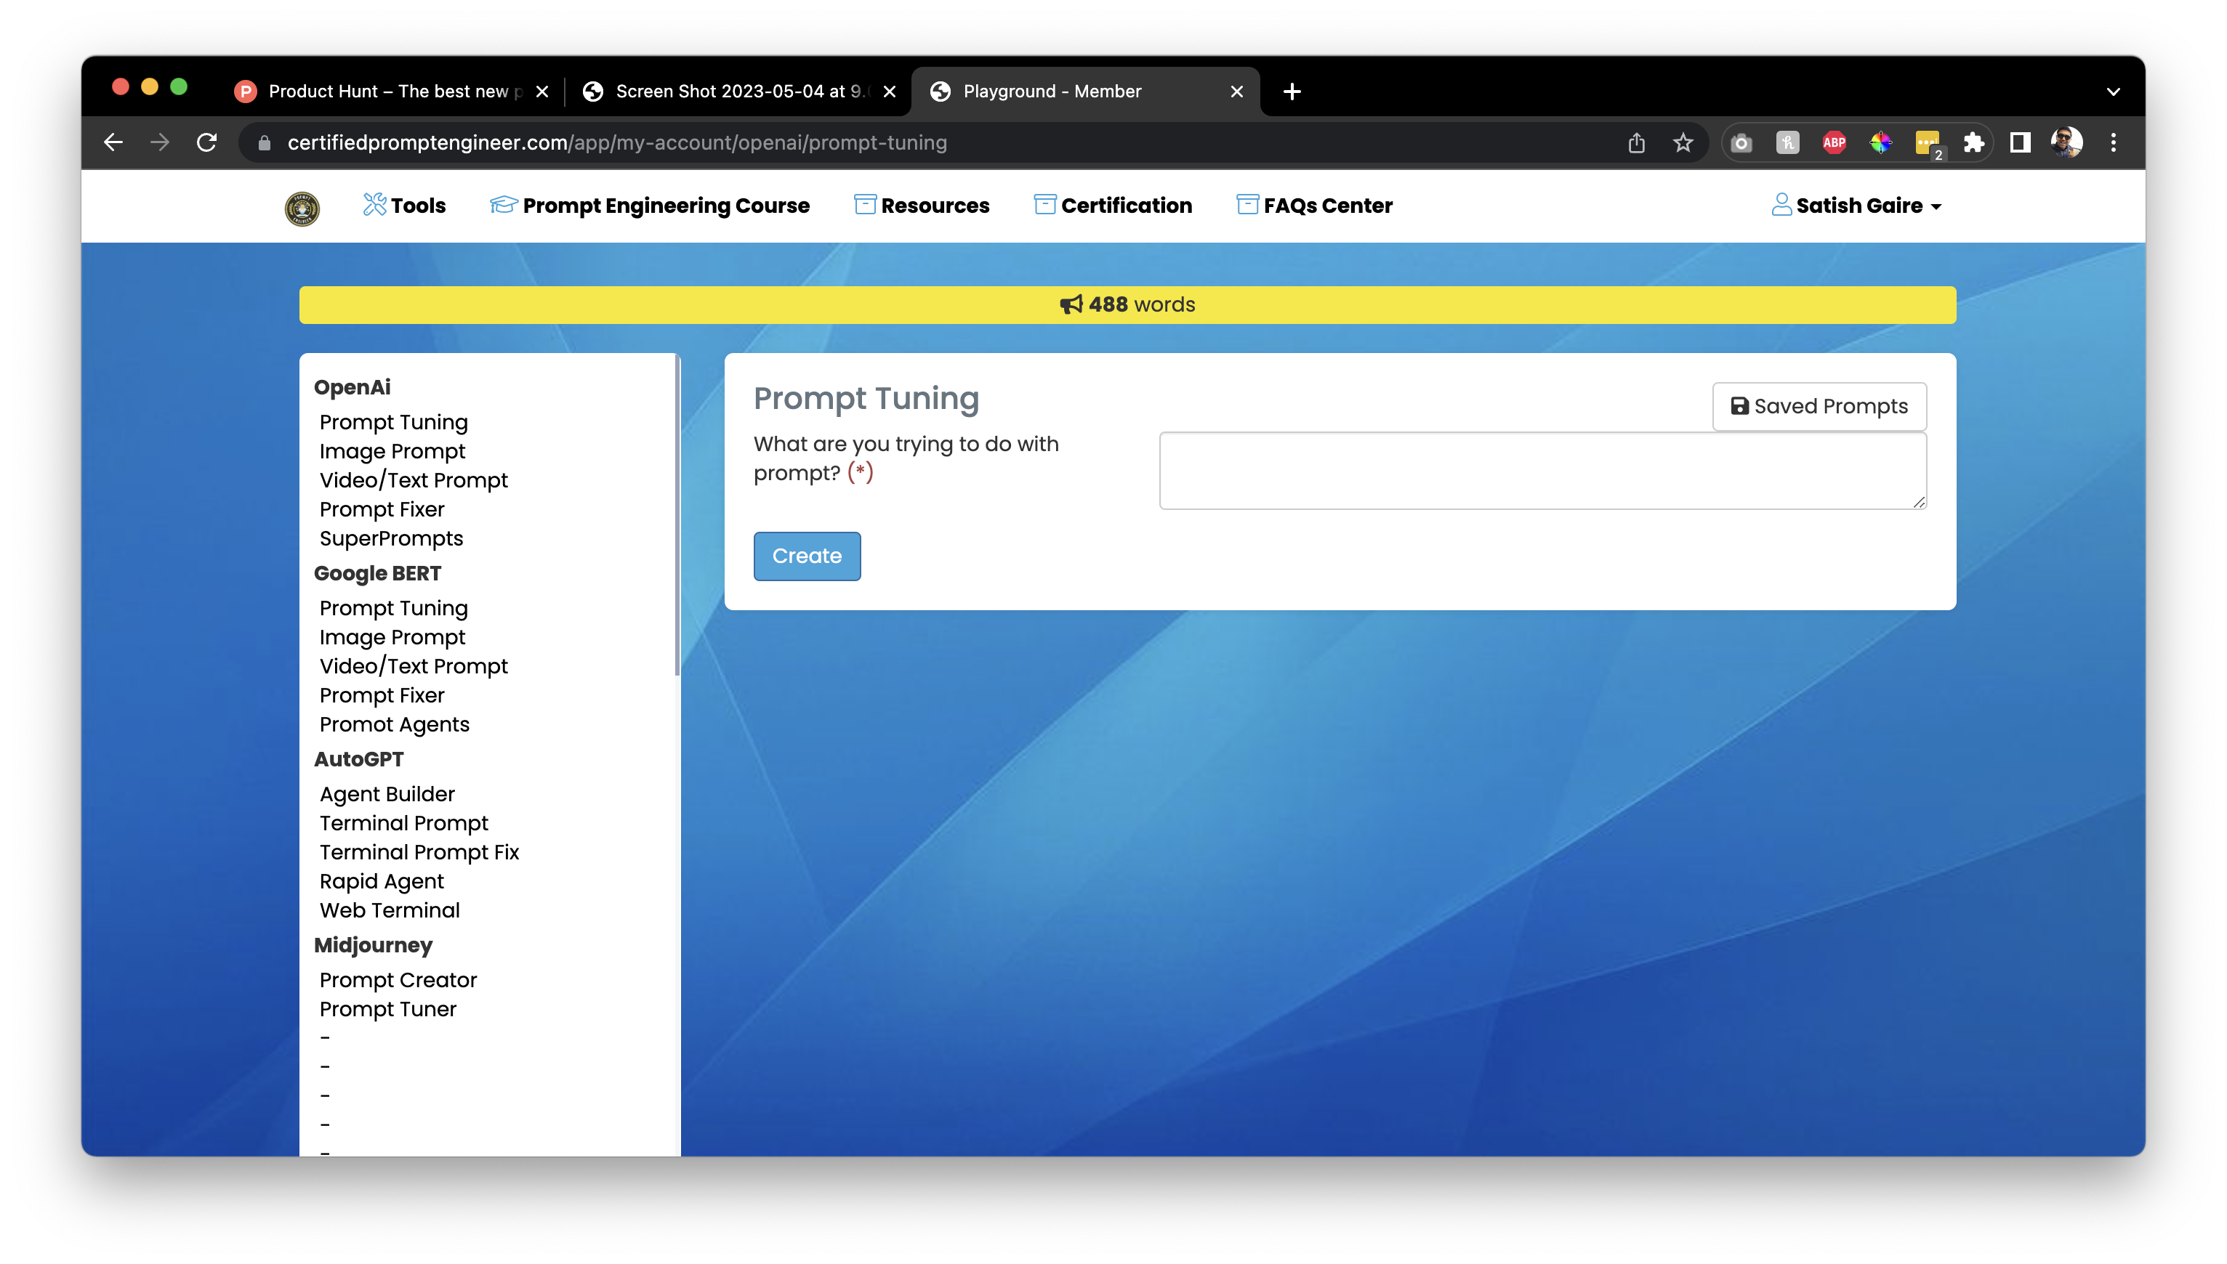
Task: Click the Prompt Tuning panel heading
Action: click(866, 399)
